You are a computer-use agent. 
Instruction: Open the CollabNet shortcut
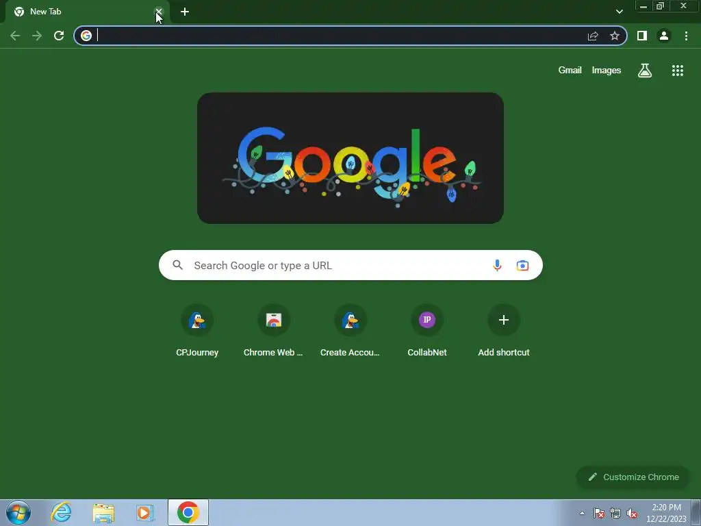tap(427, 331)
